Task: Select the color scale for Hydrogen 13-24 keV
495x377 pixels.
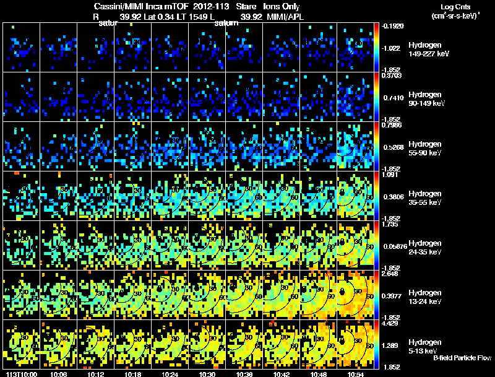Action: [377, 295]
